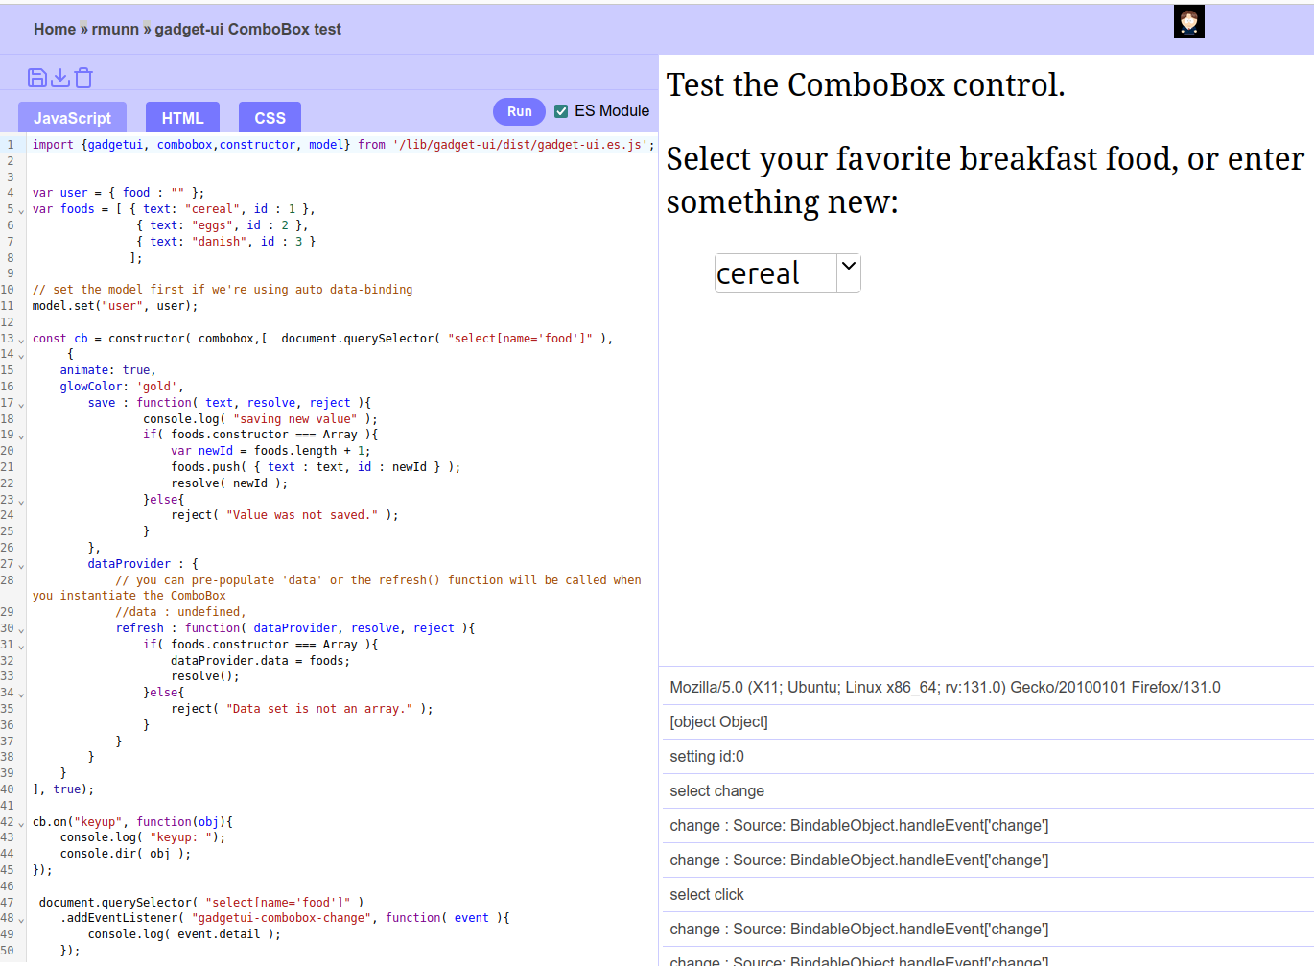This screenshot has height=966, width=1314.
Task: Click the reject("Value was not saved.") line
Action: click(x=285, y=514)
